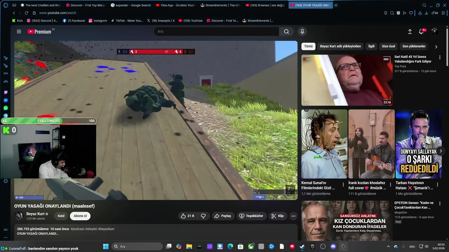Open more actions ellipsis beside Klip
The width and height of the screenshot is (449, 252).
[x=294, y=216]
